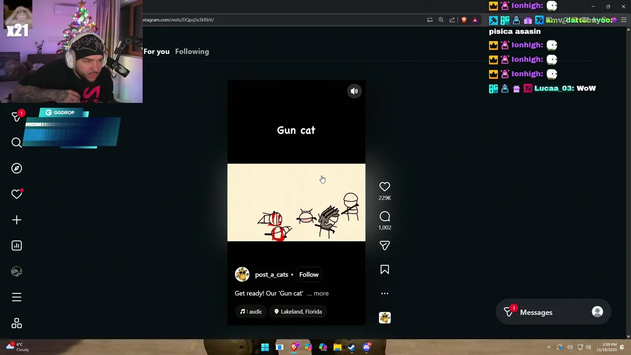Click the Gun cat video area

296,202
